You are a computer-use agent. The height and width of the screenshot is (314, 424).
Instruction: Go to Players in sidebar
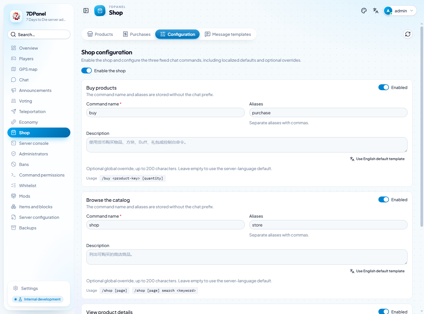pos(39,59)
